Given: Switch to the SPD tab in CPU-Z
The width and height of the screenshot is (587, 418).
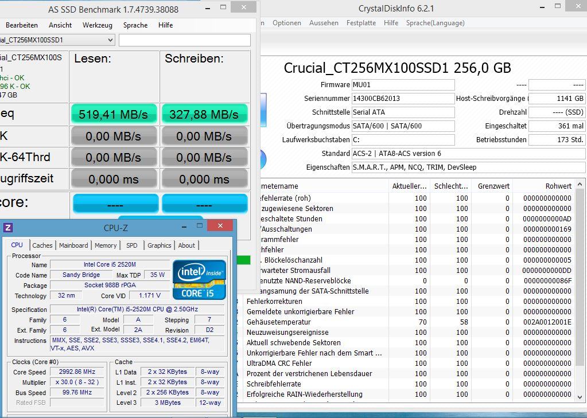Looking at the screenshot, I should point(132,245).
